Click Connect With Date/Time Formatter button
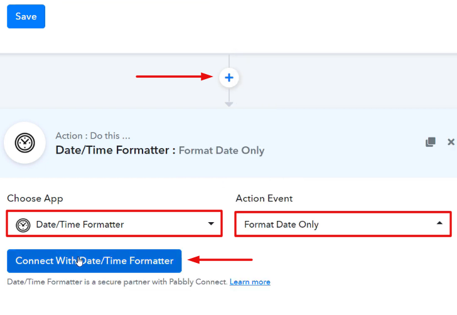457x315 pixels. (x=94, y=261)
